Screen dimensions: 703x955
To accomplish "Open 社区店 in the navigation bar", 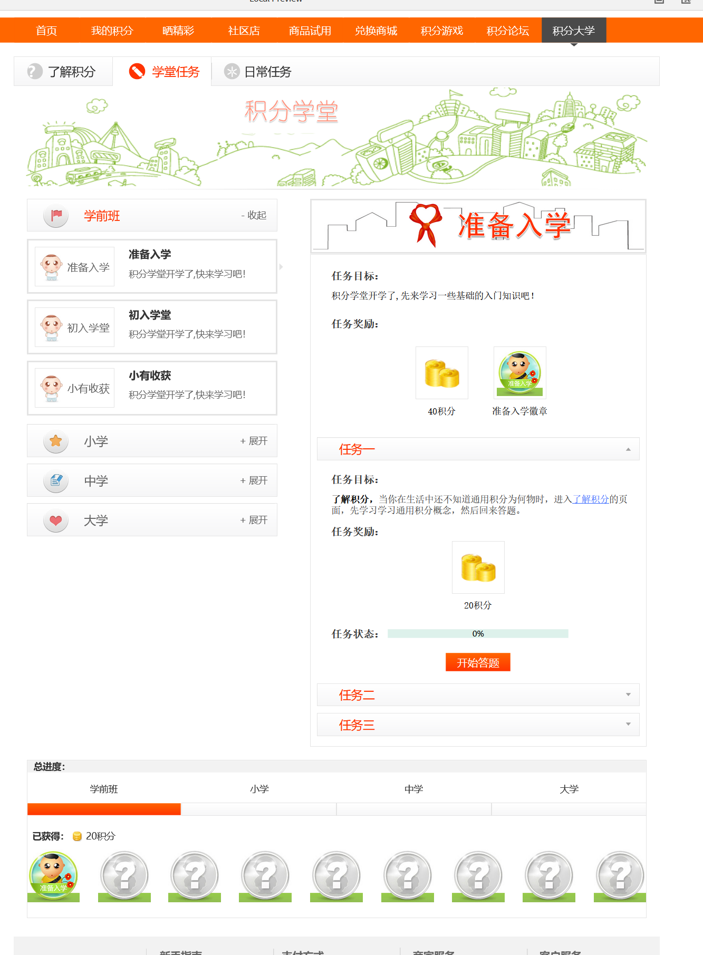I will click(244, 31).
